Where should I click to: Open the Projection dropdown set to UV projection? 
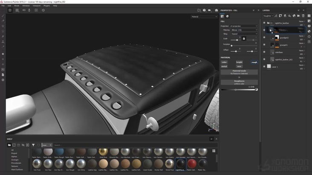pos(244,26)
